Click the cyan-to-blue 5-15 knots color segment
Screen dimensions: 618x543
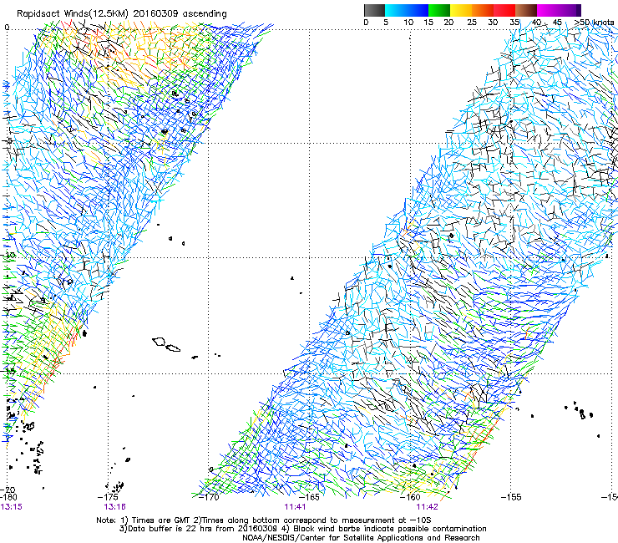pyautogui.click(x=407, y=10)
